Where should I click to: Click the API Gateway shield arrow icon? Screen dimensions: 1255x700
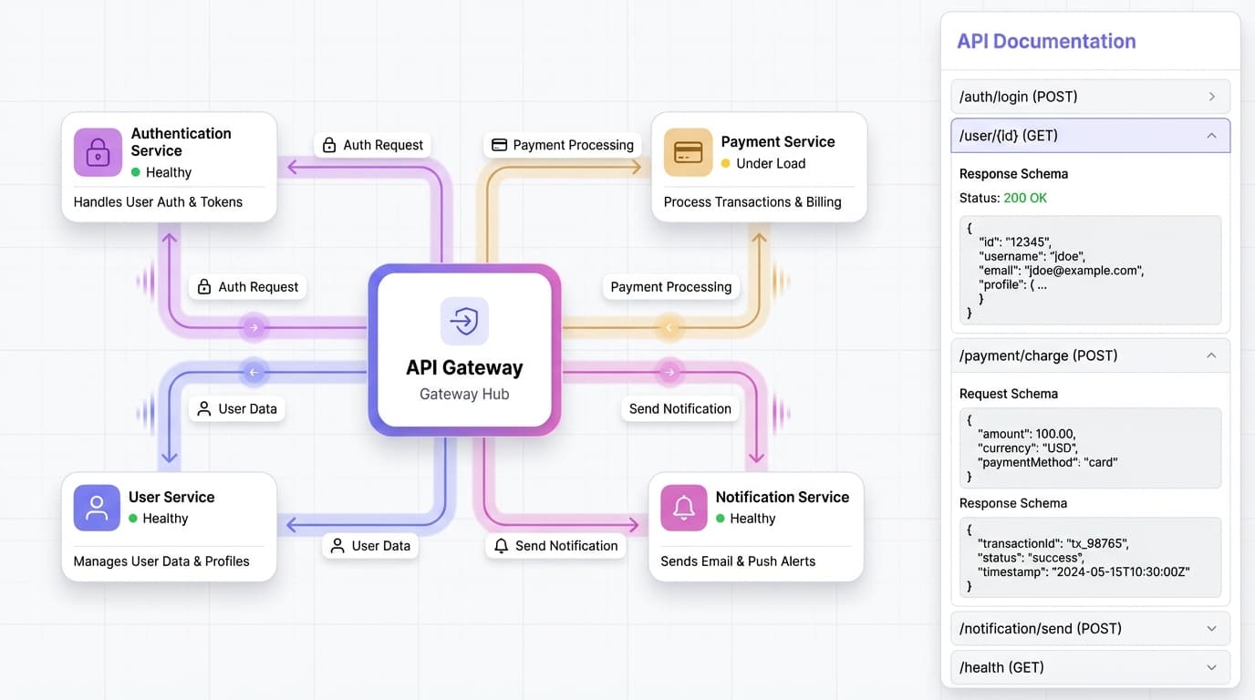pos(464,321)
